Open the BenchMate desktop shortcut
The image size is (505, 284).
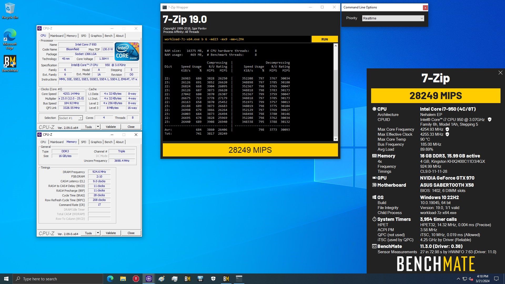point(10,64)
